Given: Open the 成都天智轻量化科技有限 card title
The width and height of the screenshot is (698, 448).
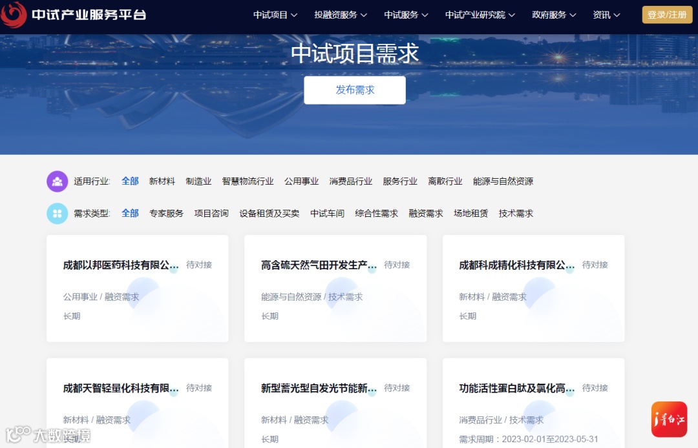Looking at the screenshot, I should [121, 389].
